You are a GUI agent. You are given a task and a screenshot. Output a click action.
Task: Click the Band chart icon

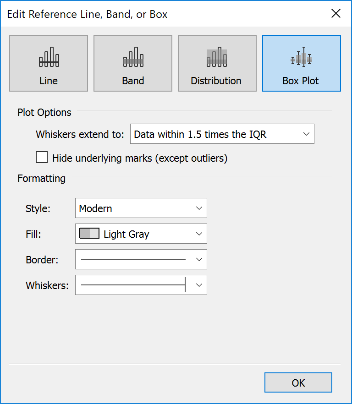133,57
